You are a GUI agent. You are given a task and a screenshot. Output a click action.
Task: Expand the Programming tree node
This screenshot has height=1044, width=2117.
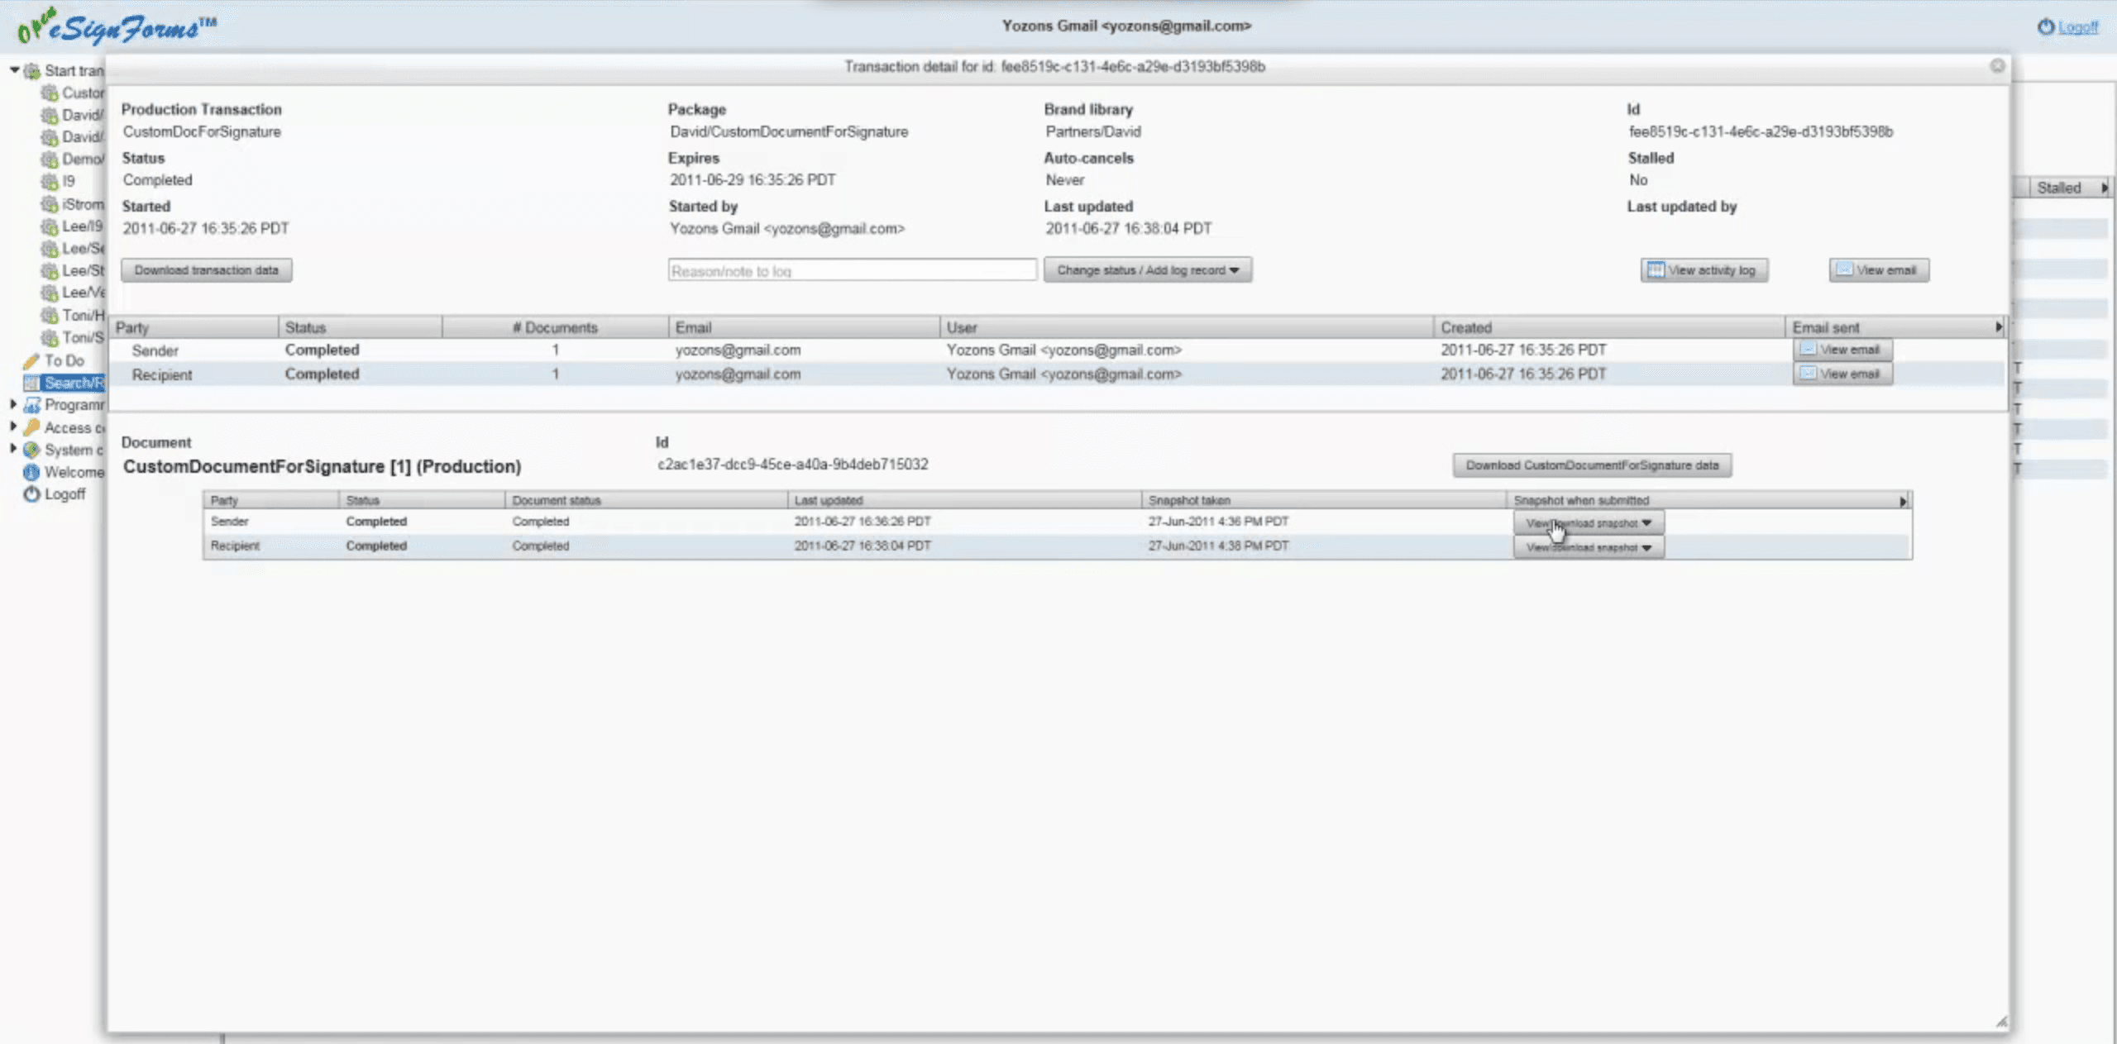tap(13, 404)
